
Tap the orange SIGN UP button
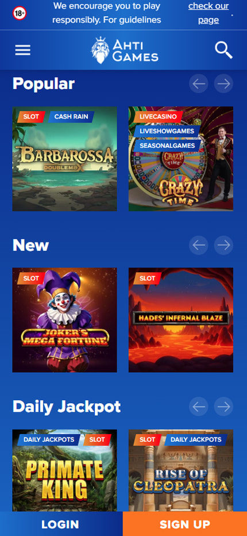click(185, 524)
